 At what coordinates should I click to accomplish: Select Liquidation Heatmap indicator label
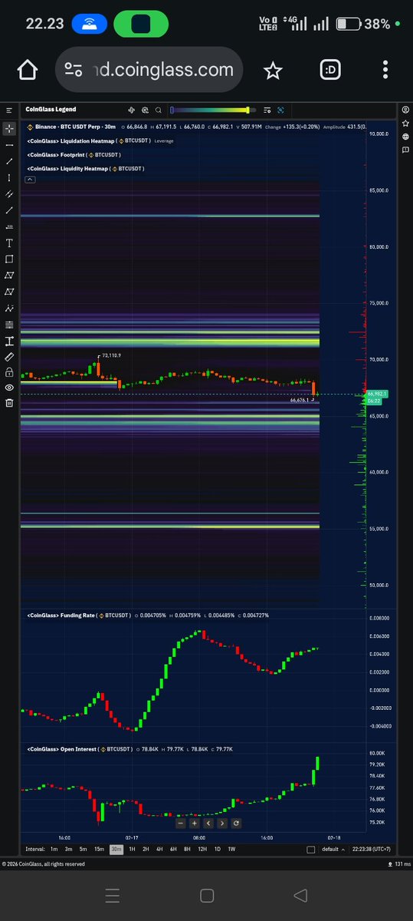[71, 141]
